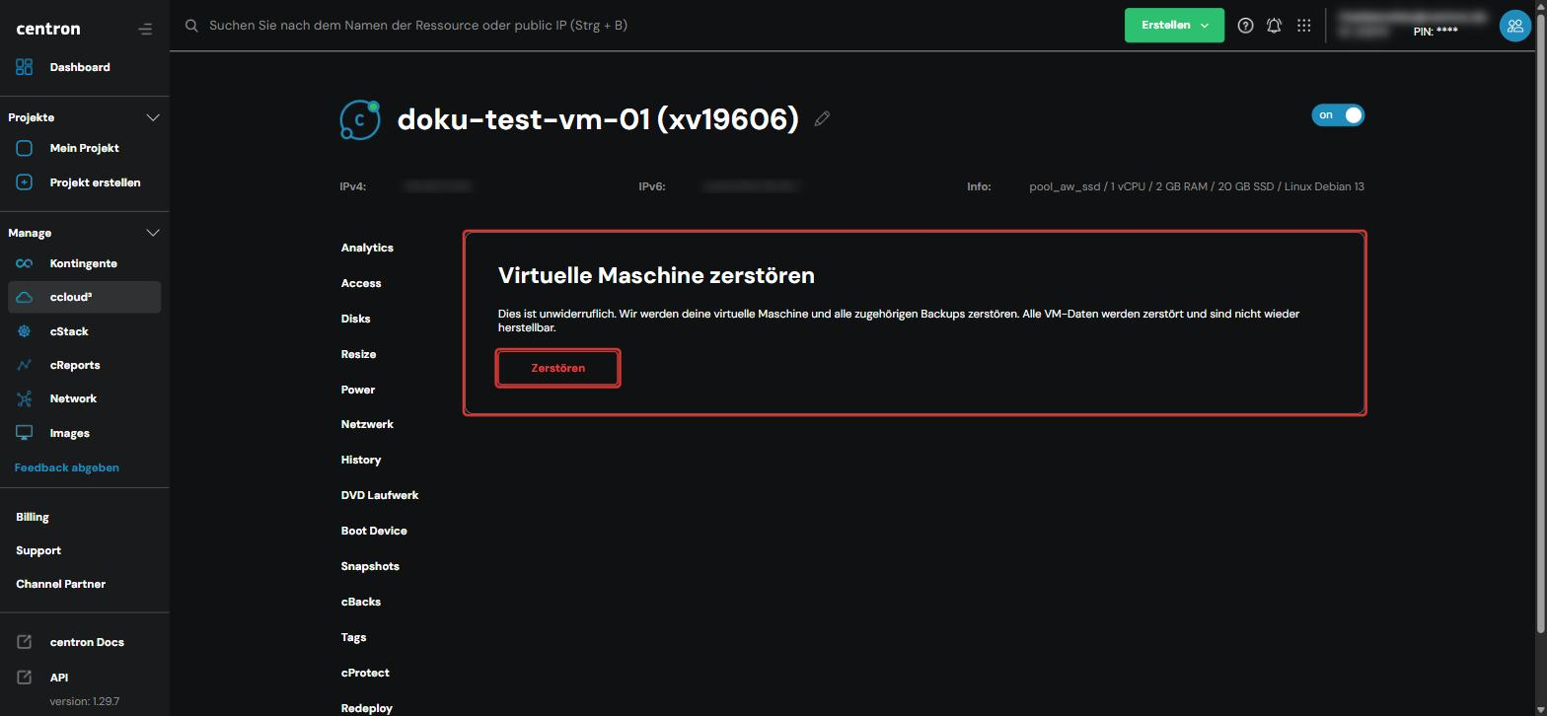
Task: Open the Boot Device tab
Action: pyautogui.click(x=374, y=531)
